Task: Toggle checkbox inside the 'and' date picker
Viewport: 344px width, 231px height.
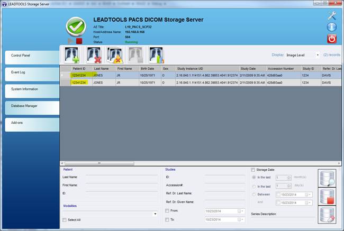Action: tap(278, 203)
